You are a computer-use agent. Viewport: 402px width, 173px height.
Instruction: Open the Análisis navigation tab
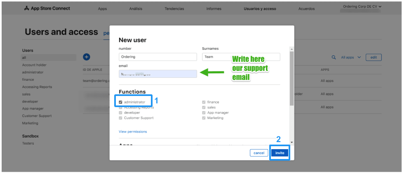(x=136, y=9)
